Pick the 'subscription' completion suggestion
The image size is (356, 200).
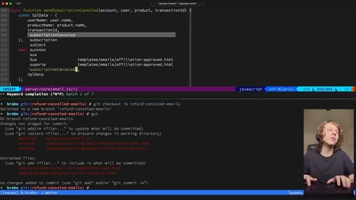pyautogui.click(x=43, y=40)
